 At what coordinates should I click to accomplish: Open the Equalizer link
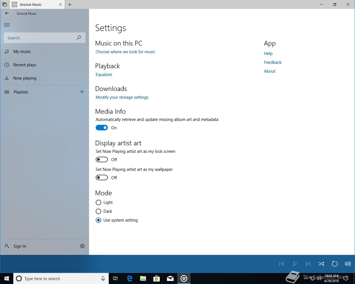[x=104, y=75]
